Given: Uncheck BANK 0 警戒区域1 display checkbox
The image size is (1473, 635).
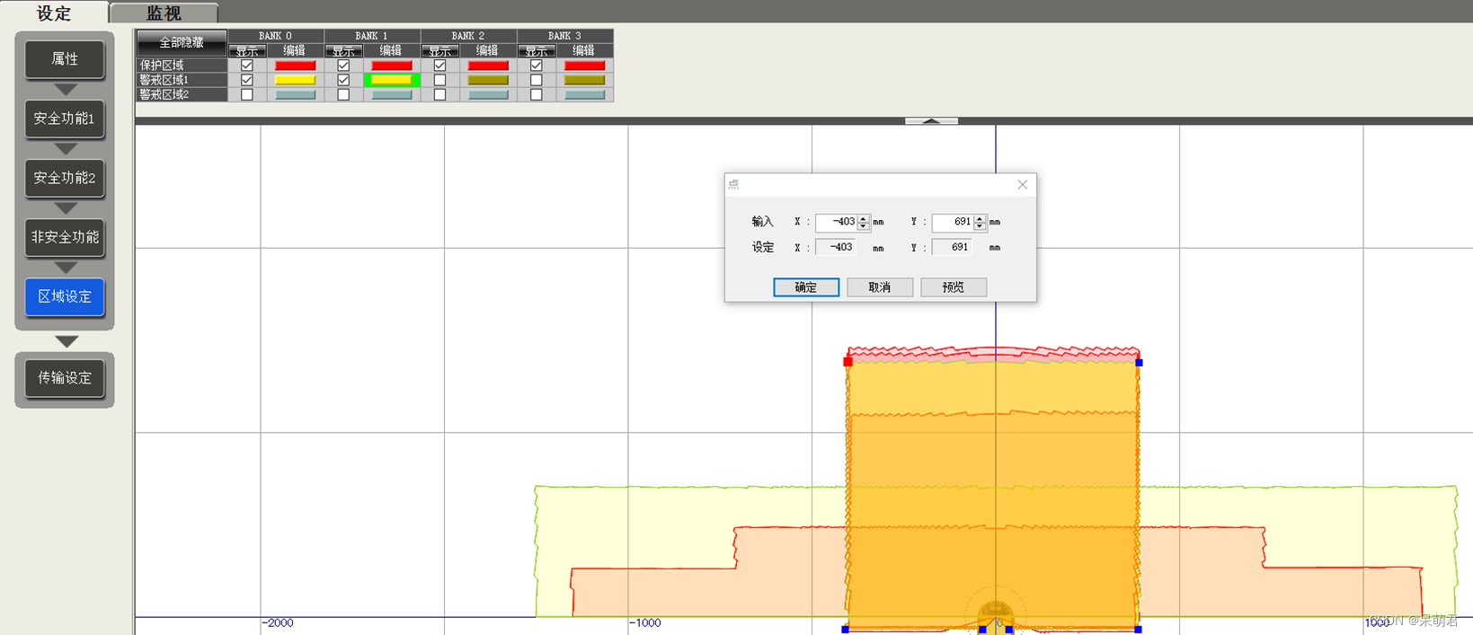Looking at the screenshot, I should pos(247,80).
